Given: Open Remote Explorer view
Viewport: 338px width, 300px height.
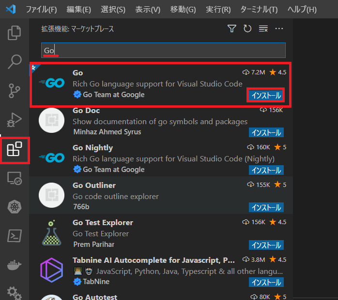Looking at the screenshot, I should (15, 178).
